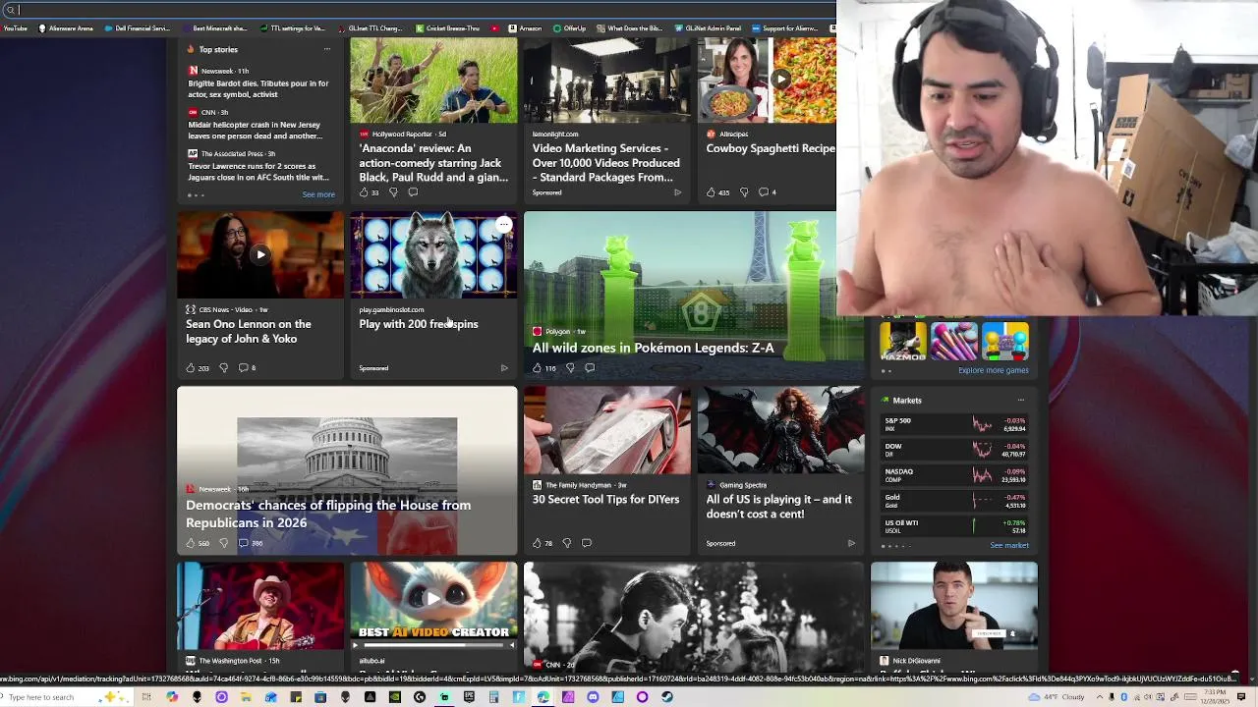
Task: Open the taskbar weather widget 44°F Cloudy
Action: [x=1058, y=697]
